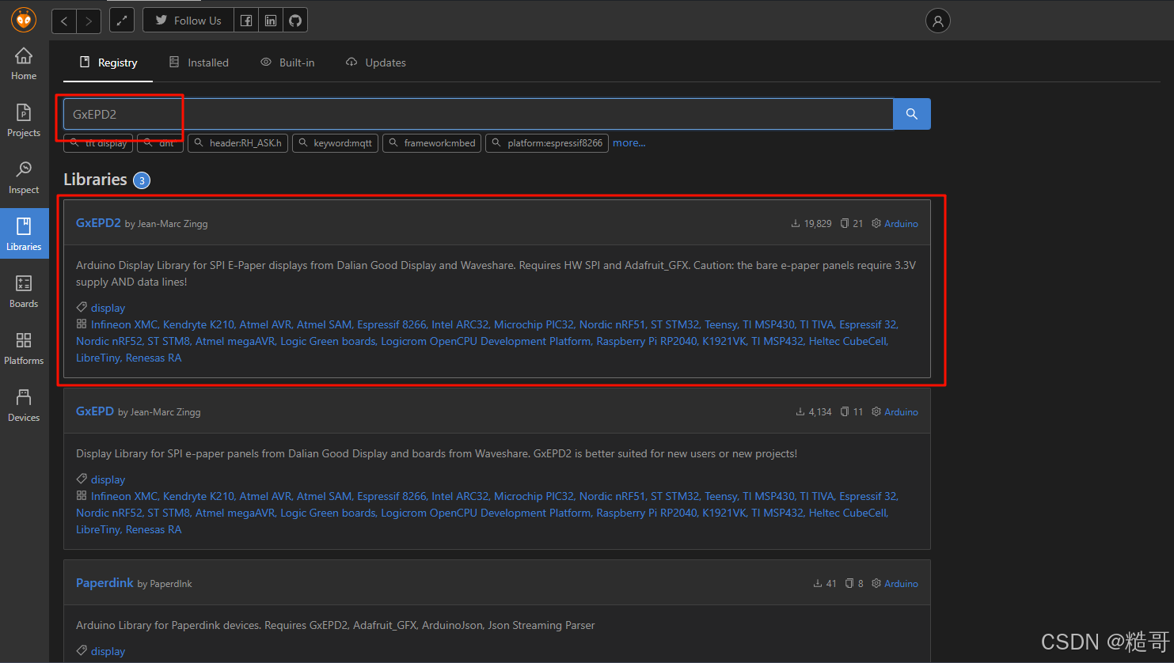Open the Facebook icon link
Viewport: 1174px width, 663px height.
click(x=246, y=21)
